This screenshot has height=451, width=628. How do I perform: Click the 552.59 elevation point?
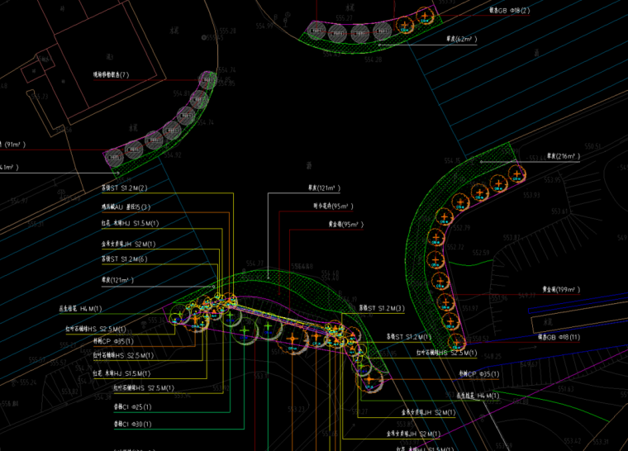[x=481, y=253]
